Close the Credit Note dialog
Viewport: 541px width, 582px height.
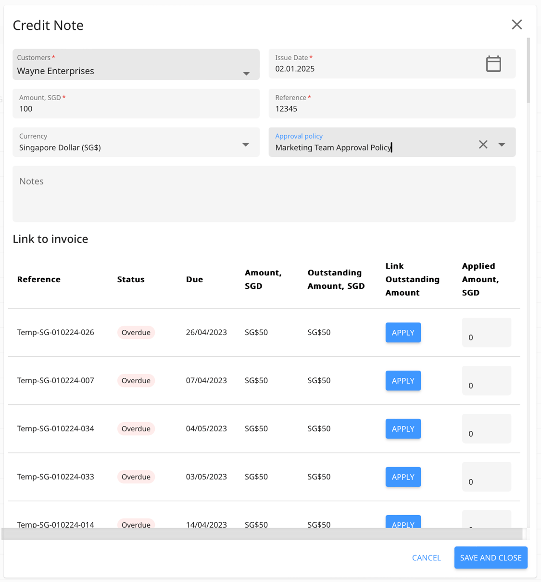click(516, 24)
